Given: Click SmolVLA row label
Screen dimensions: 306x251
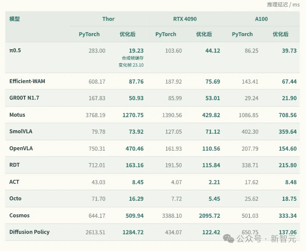Looking at the screenshot, I should click(21, 131).
